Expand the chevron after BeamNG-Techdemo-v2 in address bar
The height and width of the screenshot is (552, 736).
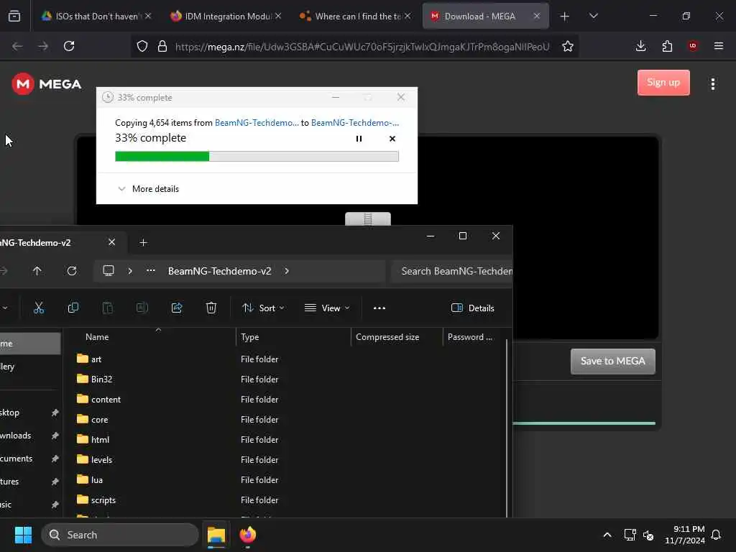[287, 271]
